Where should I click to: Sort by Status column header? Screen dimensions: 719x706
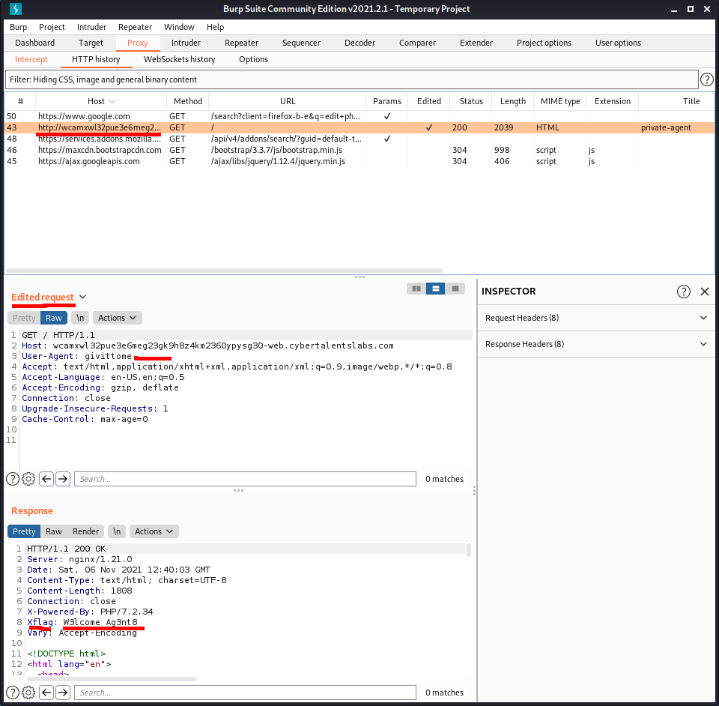click(x=471, y=101)
